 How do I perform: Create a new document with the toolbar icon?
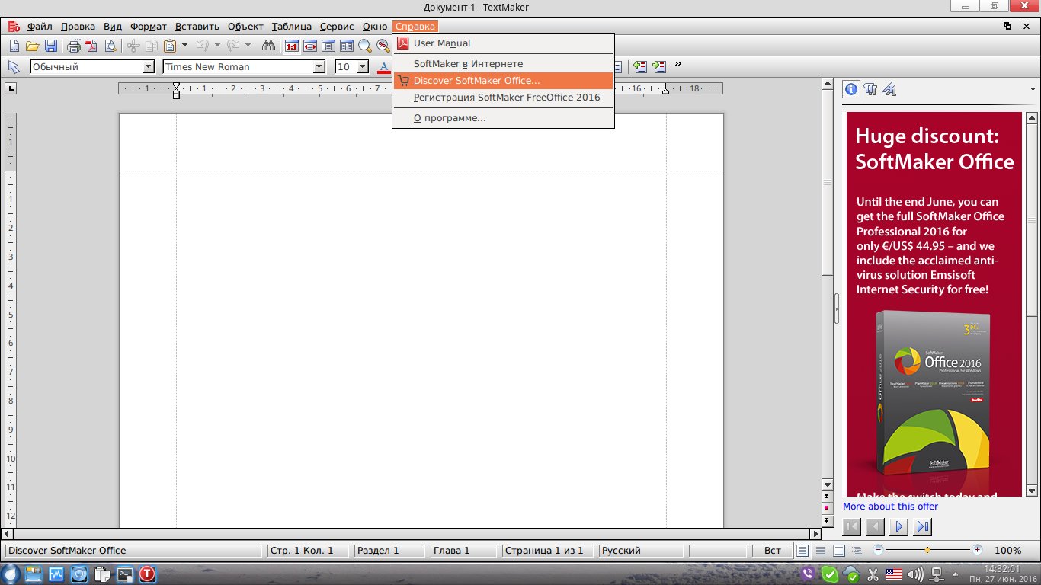point(14,46)
